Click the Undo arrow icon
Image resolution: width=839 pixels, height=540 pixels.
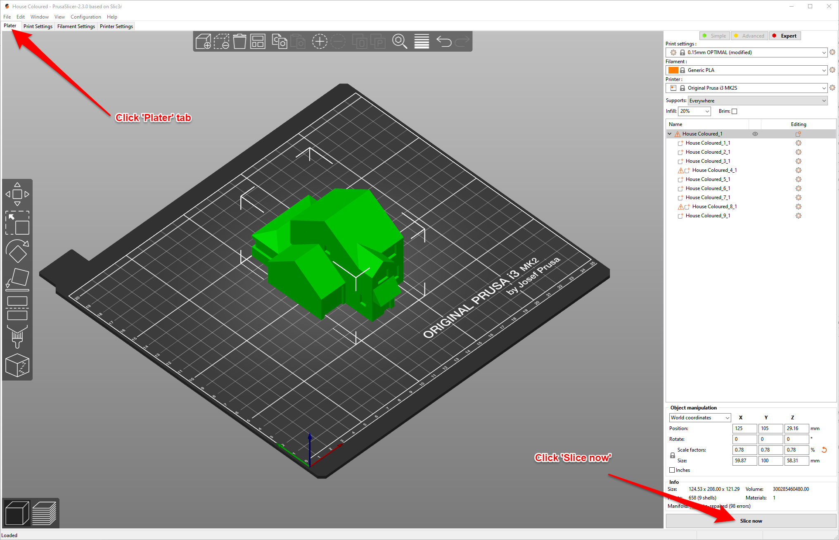pos(444,42)
